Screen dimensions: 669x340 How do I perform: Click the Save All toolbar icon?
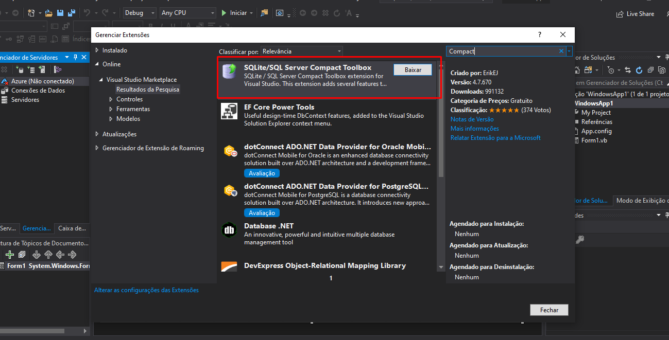coord(72,13)
